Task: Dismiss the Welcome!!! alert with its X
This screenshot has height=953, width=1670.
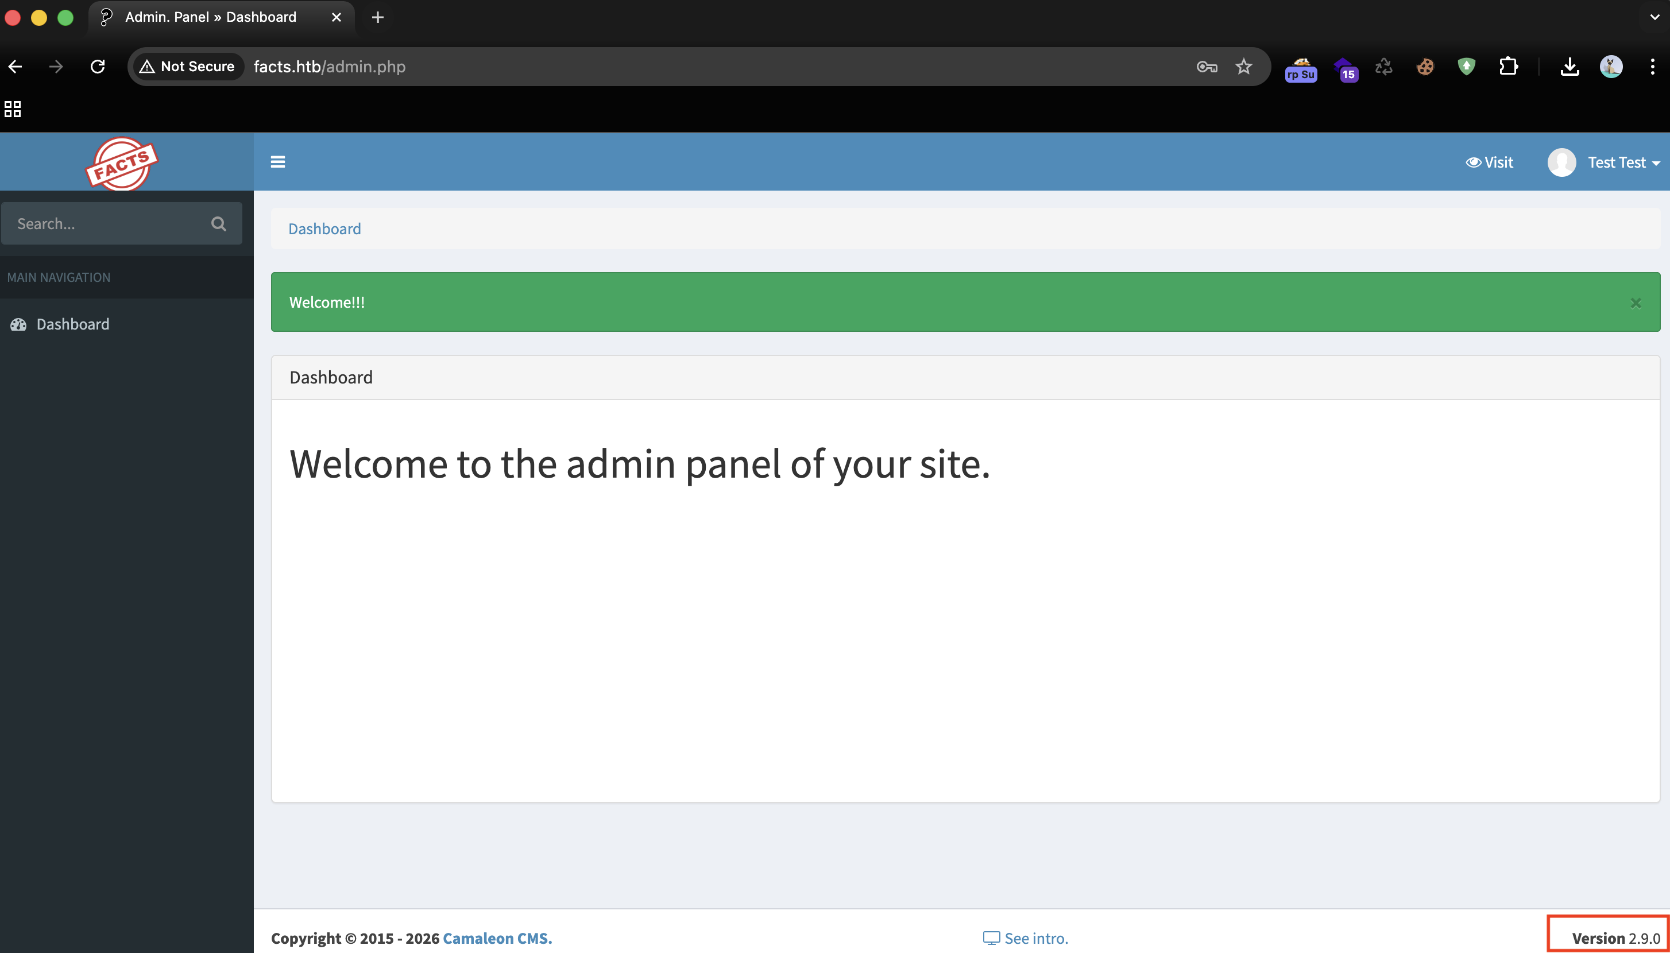Action: 1636,303
